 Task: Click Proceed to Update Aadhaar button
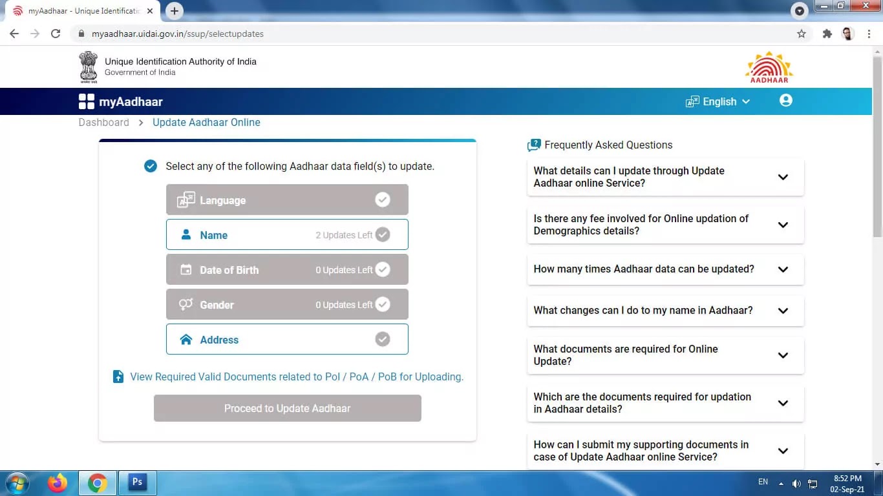click(288, 408)
